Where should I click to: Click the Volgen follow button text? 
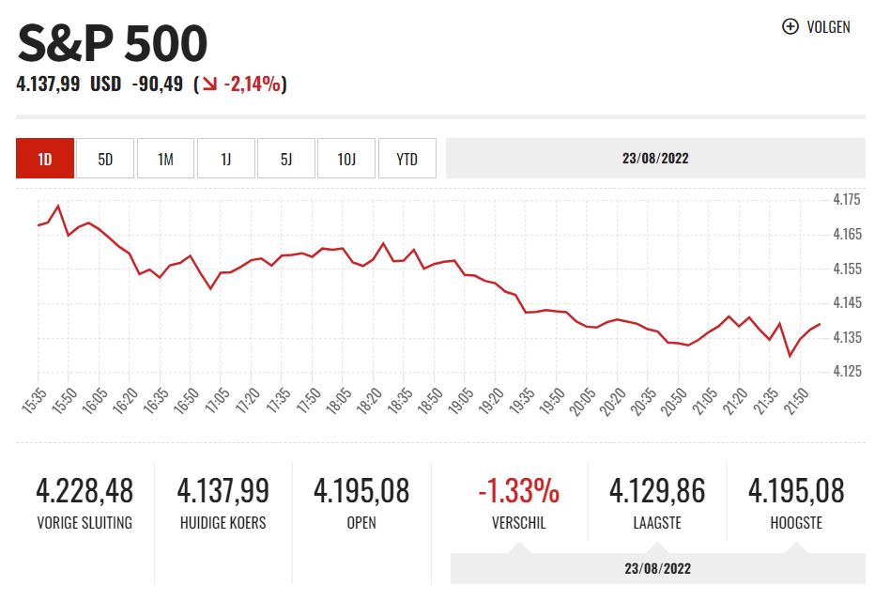828,27
